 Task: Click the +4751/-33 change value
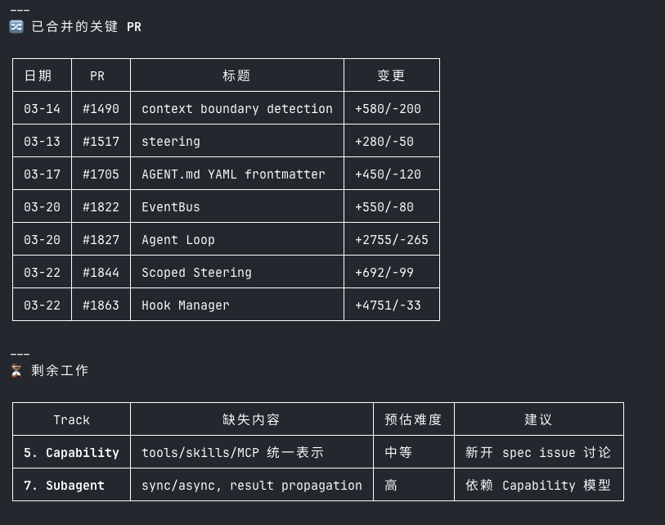pos(388,305)
